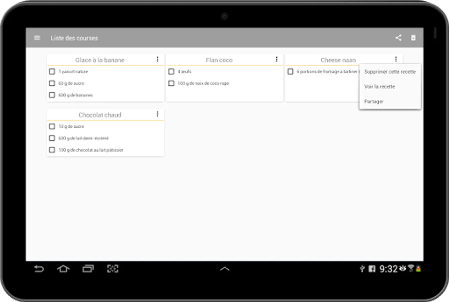Expand the bottom bar up-chevron
This screenshot has height=302, width=449.
click(225, 269)
